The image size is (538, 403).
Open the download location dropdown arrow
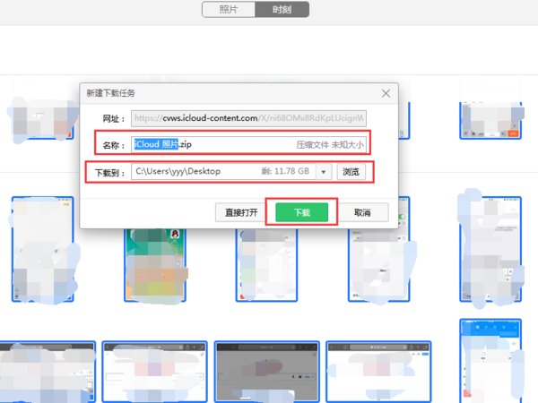point(323,172)
